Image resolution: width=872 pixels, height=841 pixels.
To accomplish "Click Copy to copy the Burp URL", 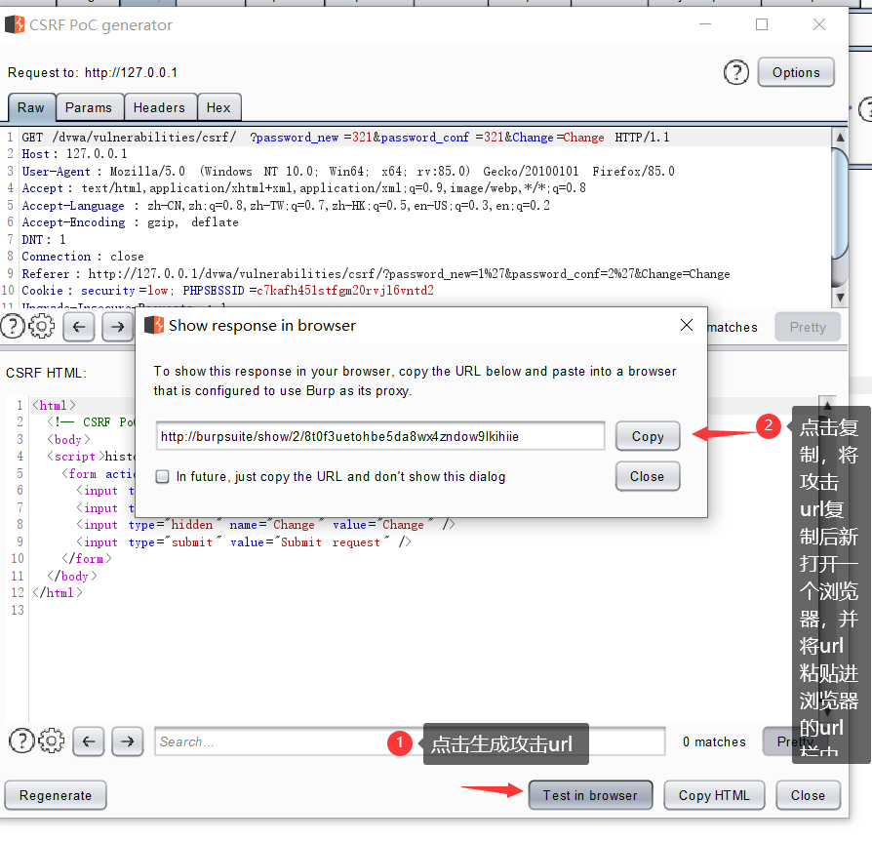I will (x=648, y=436).
